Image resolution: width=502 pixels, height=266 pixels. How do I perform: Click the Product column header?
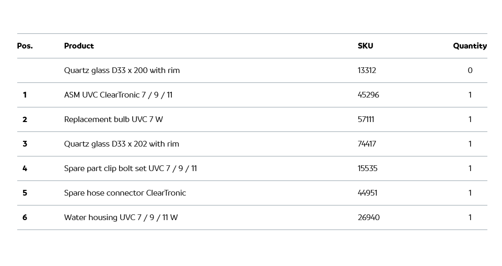79,46
